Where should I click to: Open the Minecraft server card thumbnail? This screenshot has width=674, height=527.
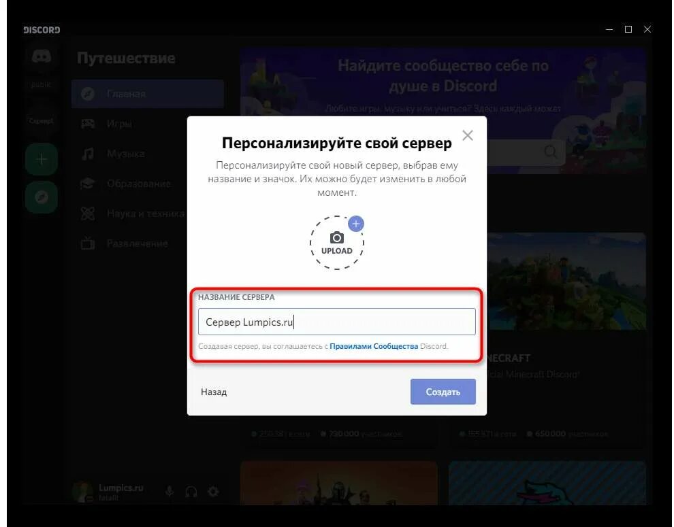tap(566, 282)
